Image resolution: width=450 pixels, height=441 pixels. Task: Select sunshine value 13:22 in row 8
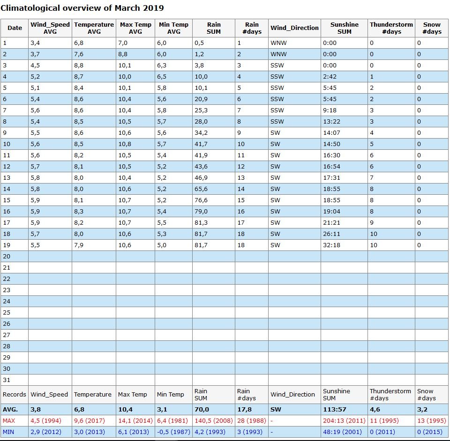click(x=331, y=122)
